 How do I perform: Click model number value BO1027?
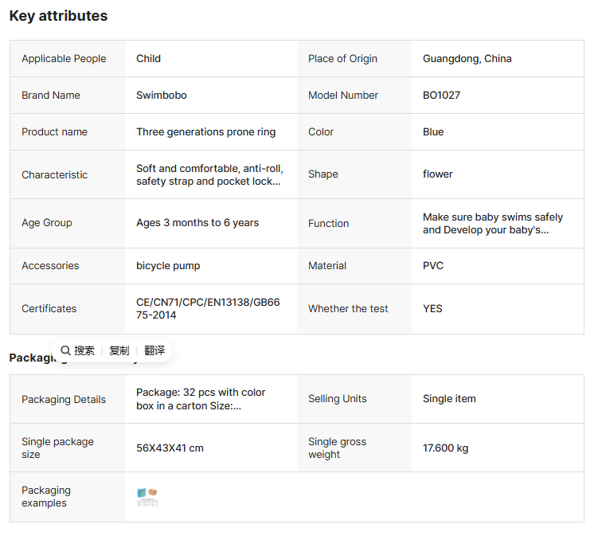click(441, 96)
